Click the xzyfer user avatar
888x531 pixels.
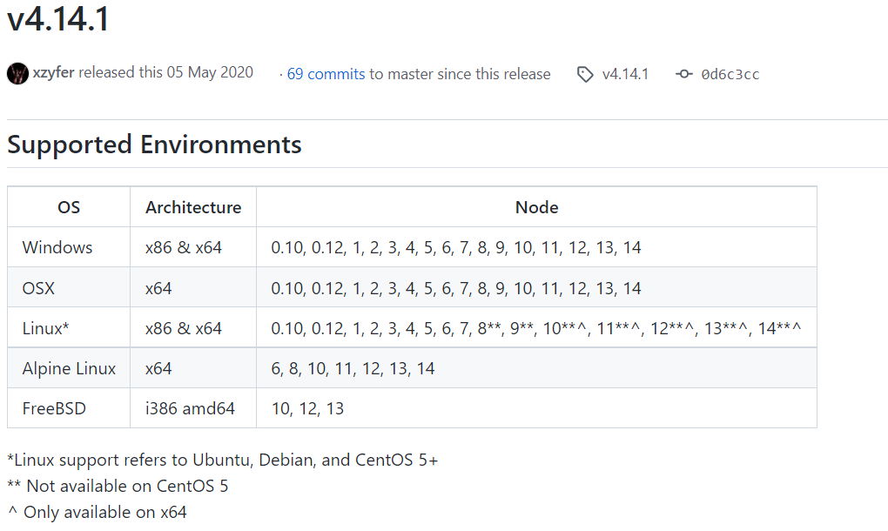17,73
